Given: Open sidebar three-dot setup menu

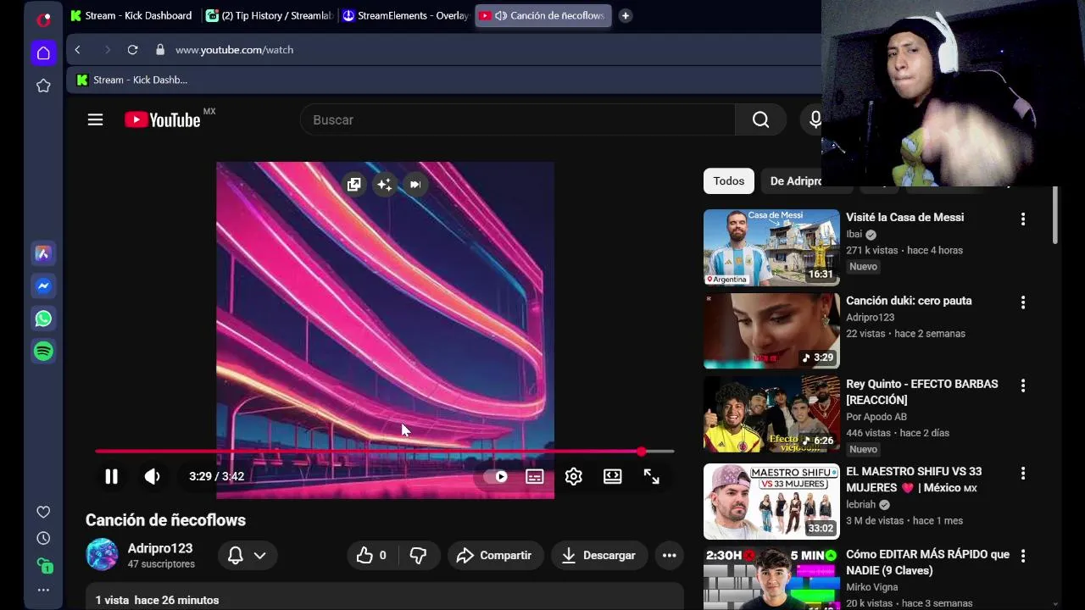Looking at the screenshot, I should 43,590.
